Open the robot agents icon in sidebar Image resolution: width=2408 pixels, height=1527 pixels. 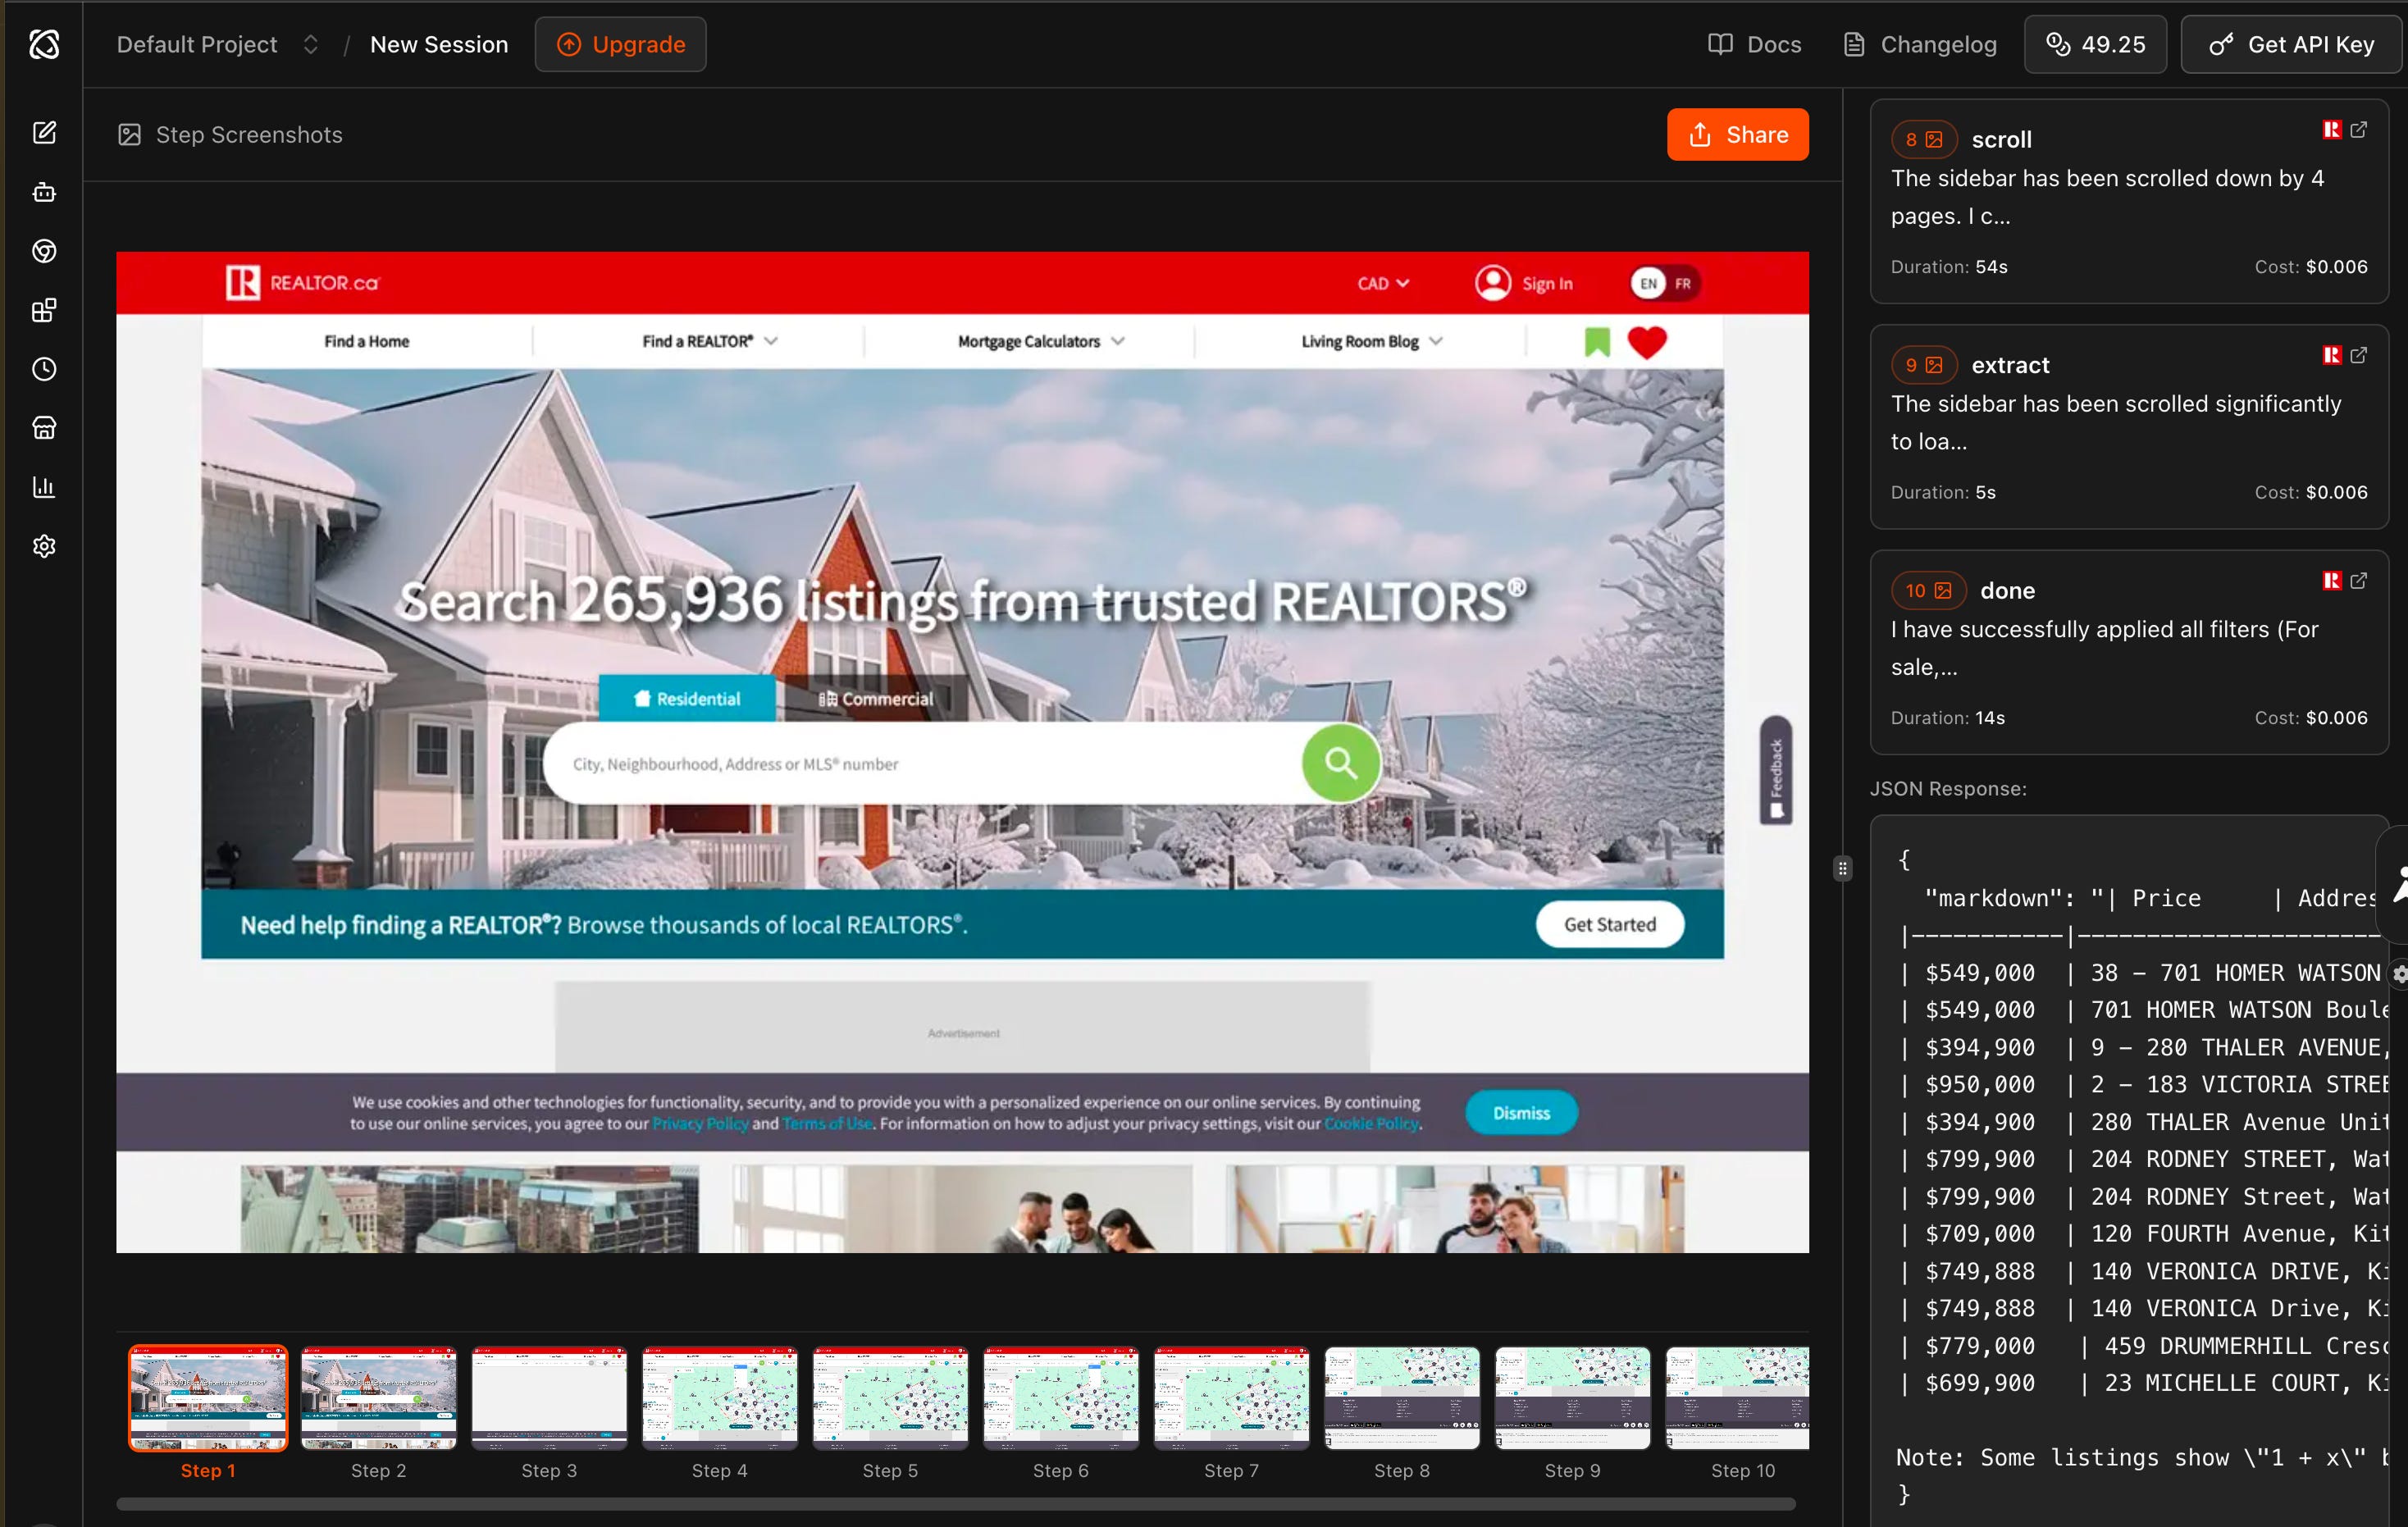(x=44, y=192)
